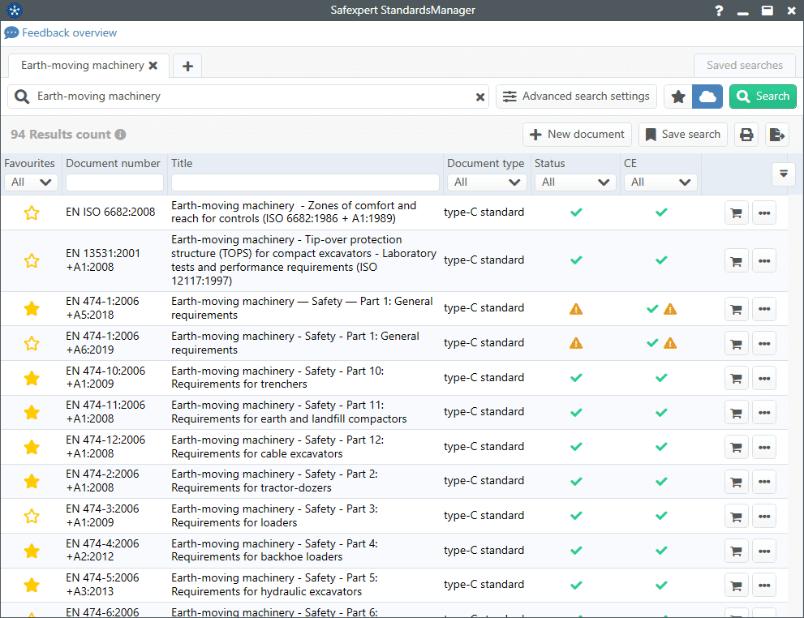Open a new search tab with plus
This screenshot has height=618, width=804.
(x=187, y=66)
